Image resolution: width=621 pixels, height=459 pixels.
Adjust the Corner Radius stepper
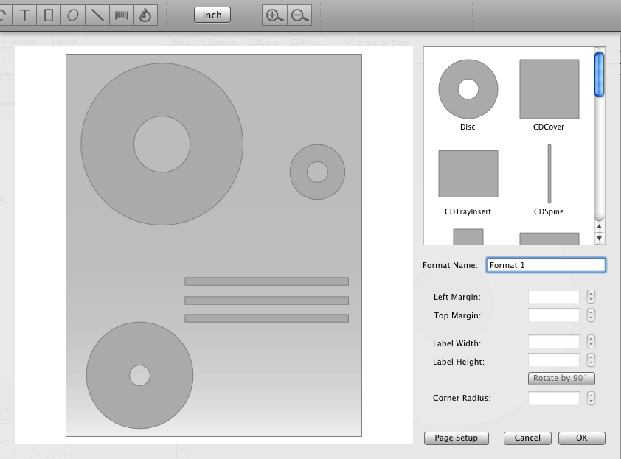[x=591, y=398]
